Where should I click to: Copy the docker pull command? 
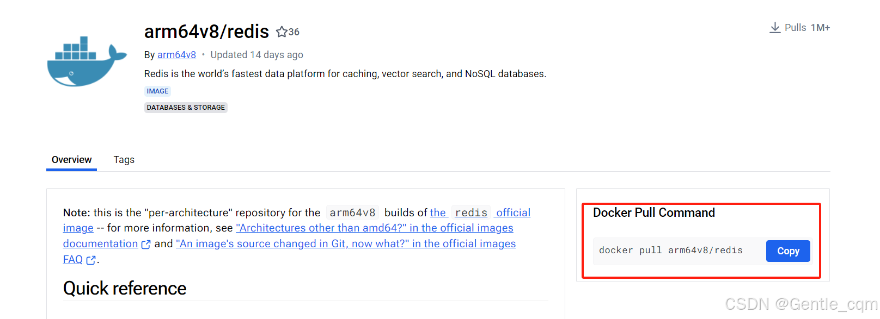tap(787, 251)
